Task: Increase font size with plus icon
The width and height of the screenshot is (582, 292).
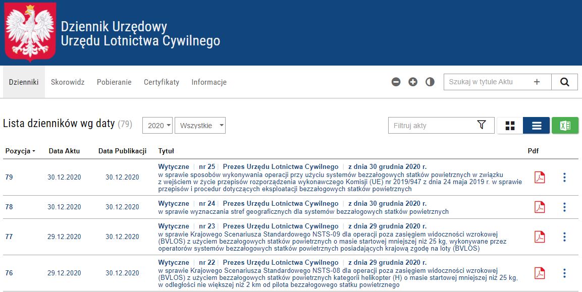Action: [x=413, y=82]
